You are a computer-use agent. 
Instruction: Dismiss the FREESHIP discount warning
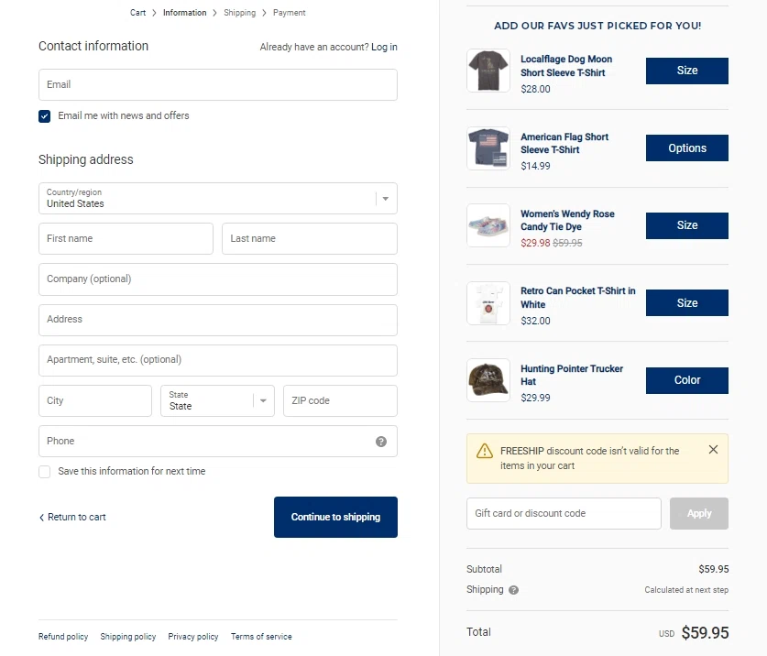(713, 450)
